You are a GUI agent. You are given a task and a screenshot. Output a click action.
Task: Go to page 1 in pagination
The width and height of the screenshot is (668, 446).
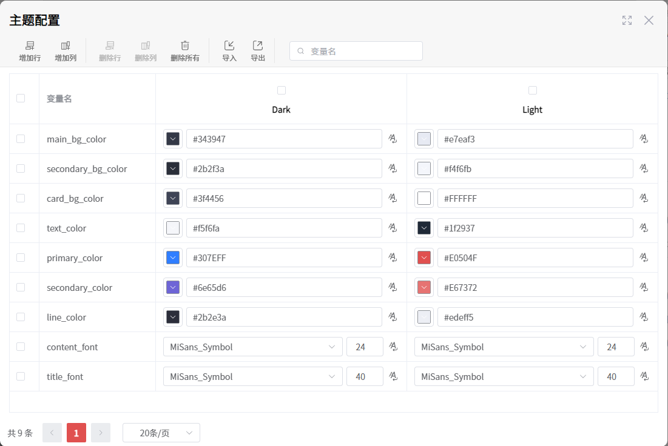click(x=76, y=433)
